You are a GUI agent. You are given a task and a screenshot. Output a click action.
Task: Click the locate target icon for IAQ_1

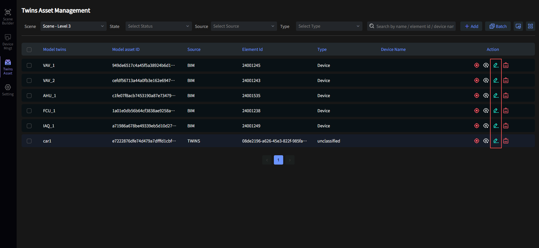477,126
